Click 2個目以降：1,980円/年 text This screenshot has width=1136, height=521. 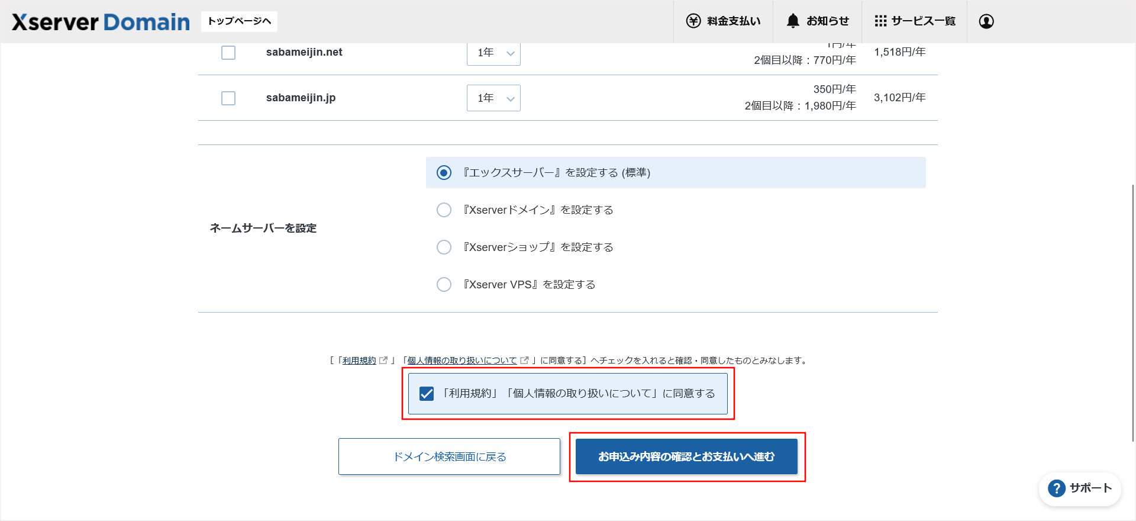[800, 106]
